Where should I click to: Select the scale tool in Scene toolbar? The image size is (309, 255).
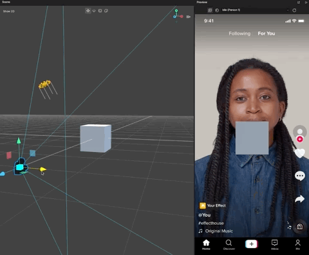tap(100, 11)
